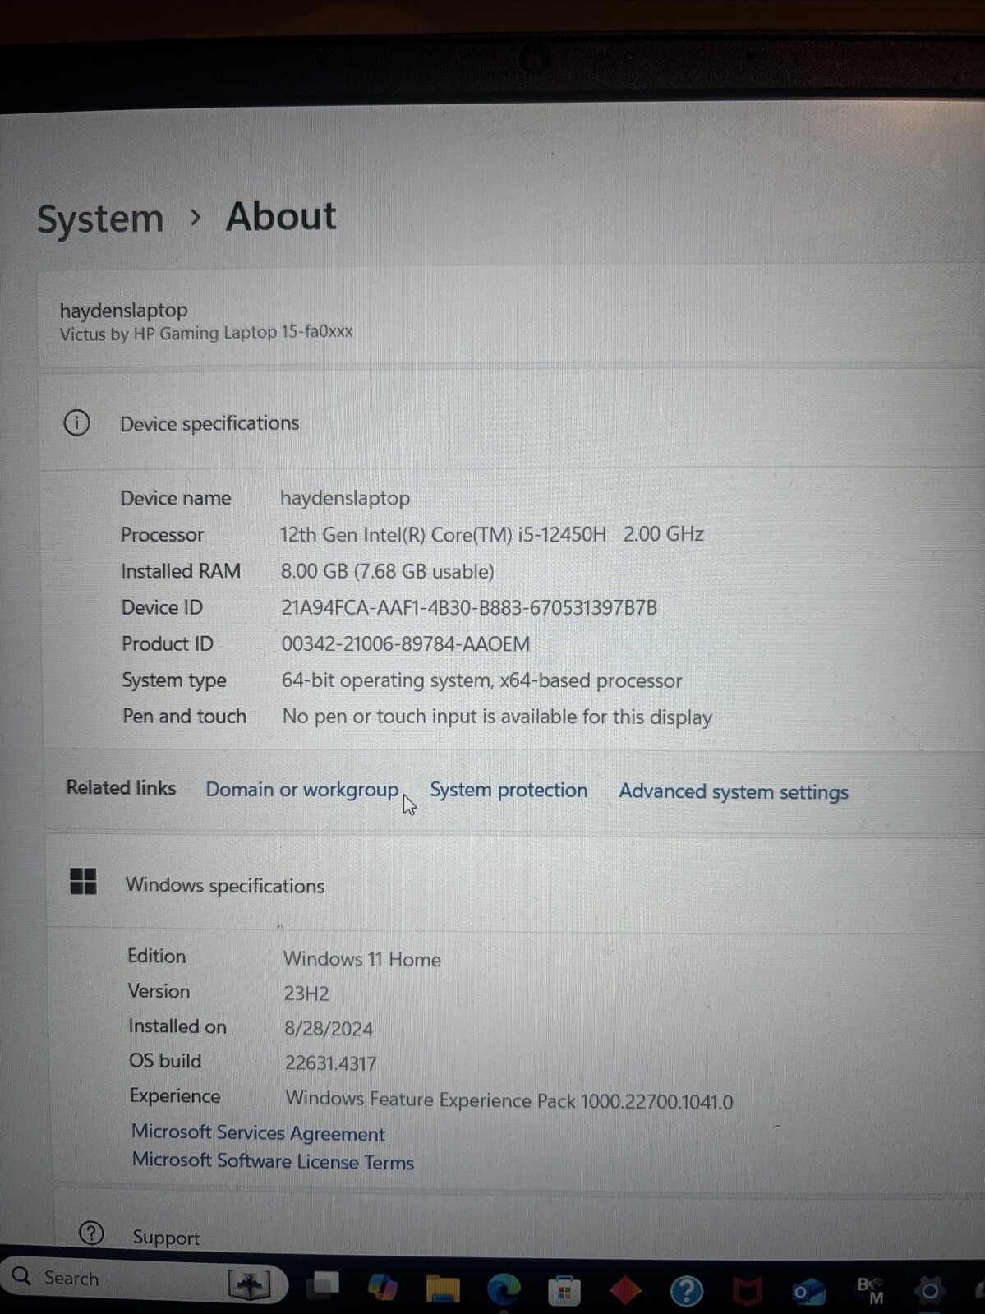Click the Settings gear taskbar icon
The image size is (985, 1314).
[929, 1291]
